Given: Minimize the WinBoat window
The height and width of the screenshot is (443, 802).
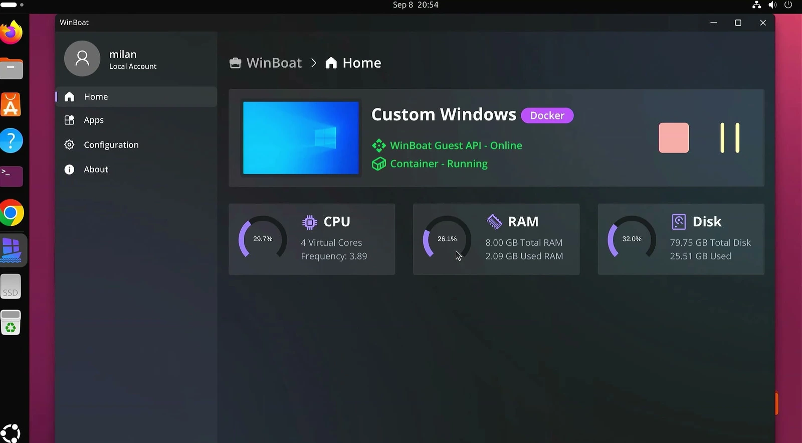Looking at the screenshot, I should tap(713, 23).
